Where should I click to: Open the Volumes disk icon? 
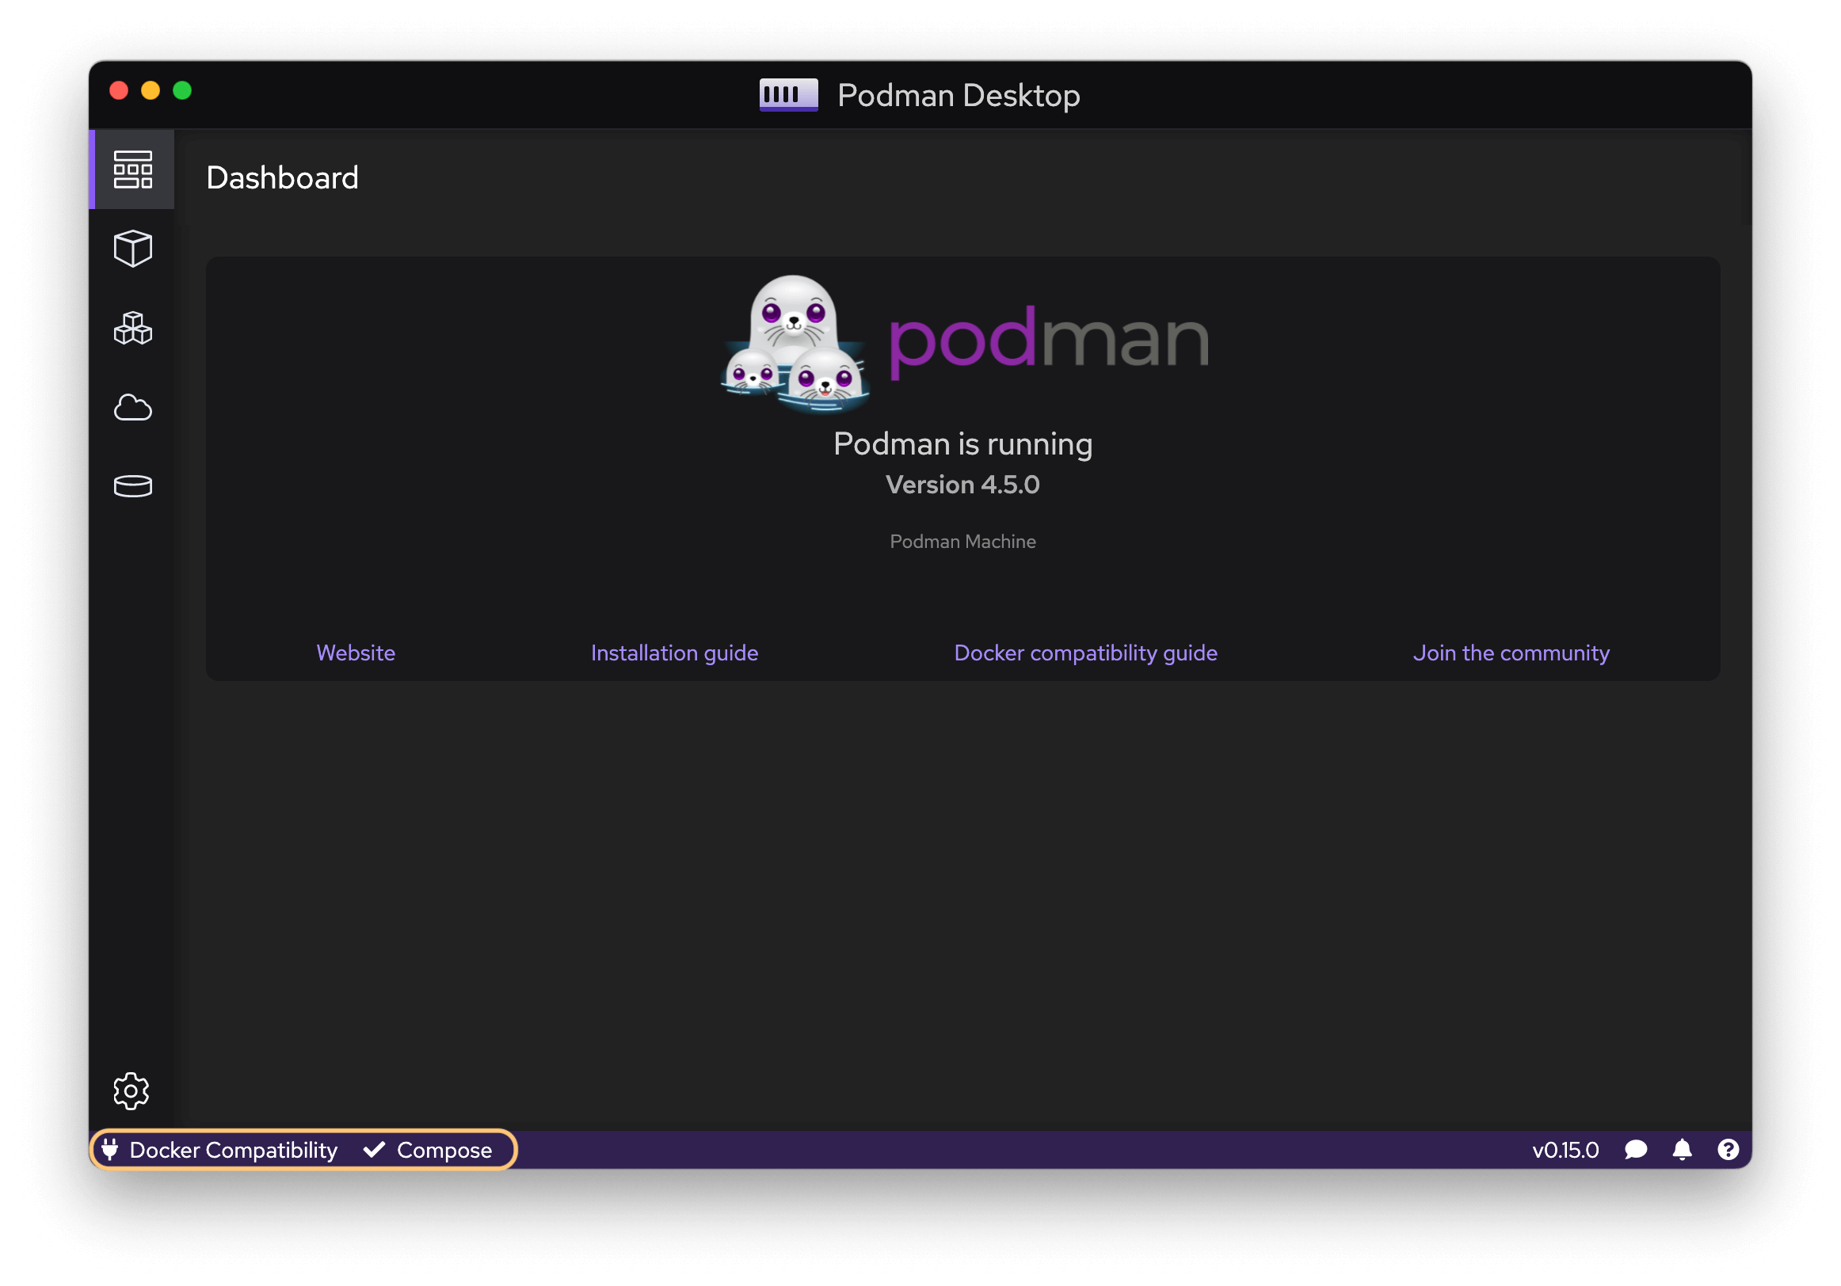coord(132,486)
